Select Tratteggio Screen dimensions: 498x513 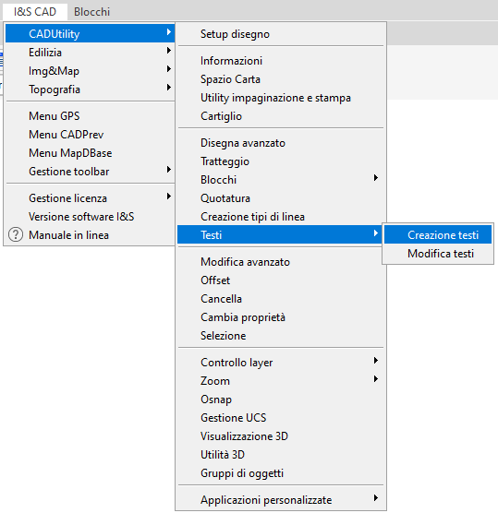point(281,161)
